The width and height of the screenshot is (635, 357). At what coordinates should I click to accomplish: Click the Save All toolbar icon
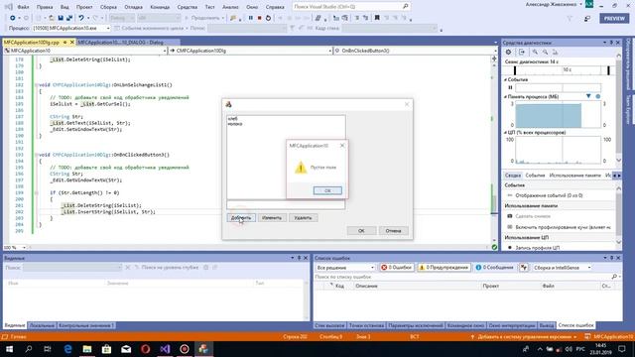(69, 18)
